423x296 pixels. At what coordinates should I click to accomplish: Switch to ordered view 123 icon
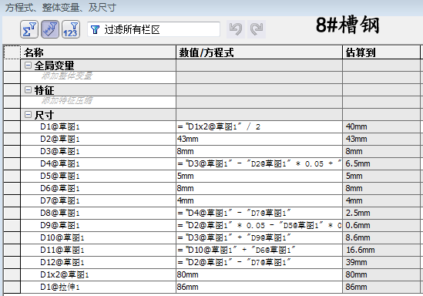71,29
